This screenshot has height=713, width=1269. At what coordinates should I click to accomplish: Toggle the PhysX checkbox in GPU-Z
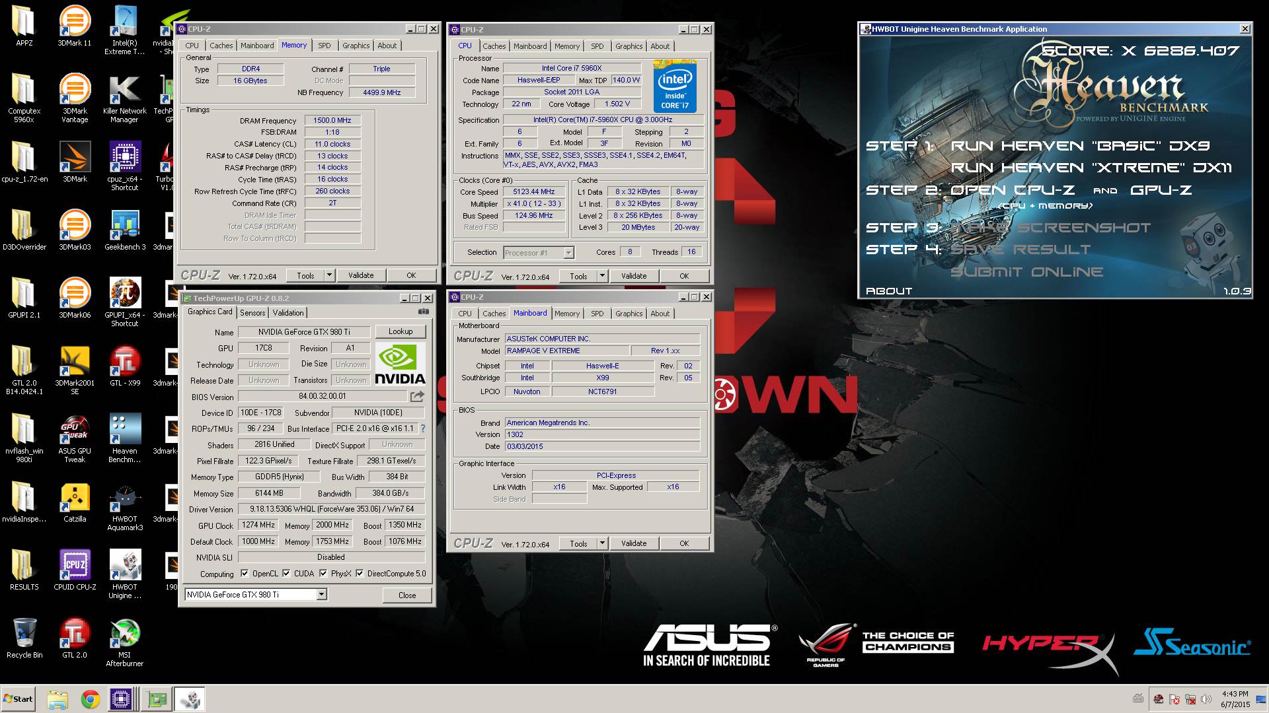point(323,573)
